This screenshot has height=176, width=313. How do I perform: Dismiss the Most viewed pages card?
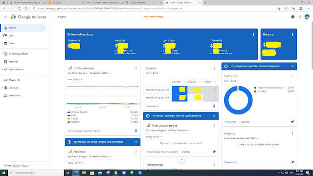(186, 152)
